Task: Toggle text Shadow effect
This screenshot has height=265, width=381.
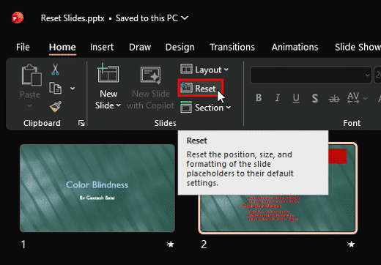Action: pyautogui.click(x=315, y=98)
